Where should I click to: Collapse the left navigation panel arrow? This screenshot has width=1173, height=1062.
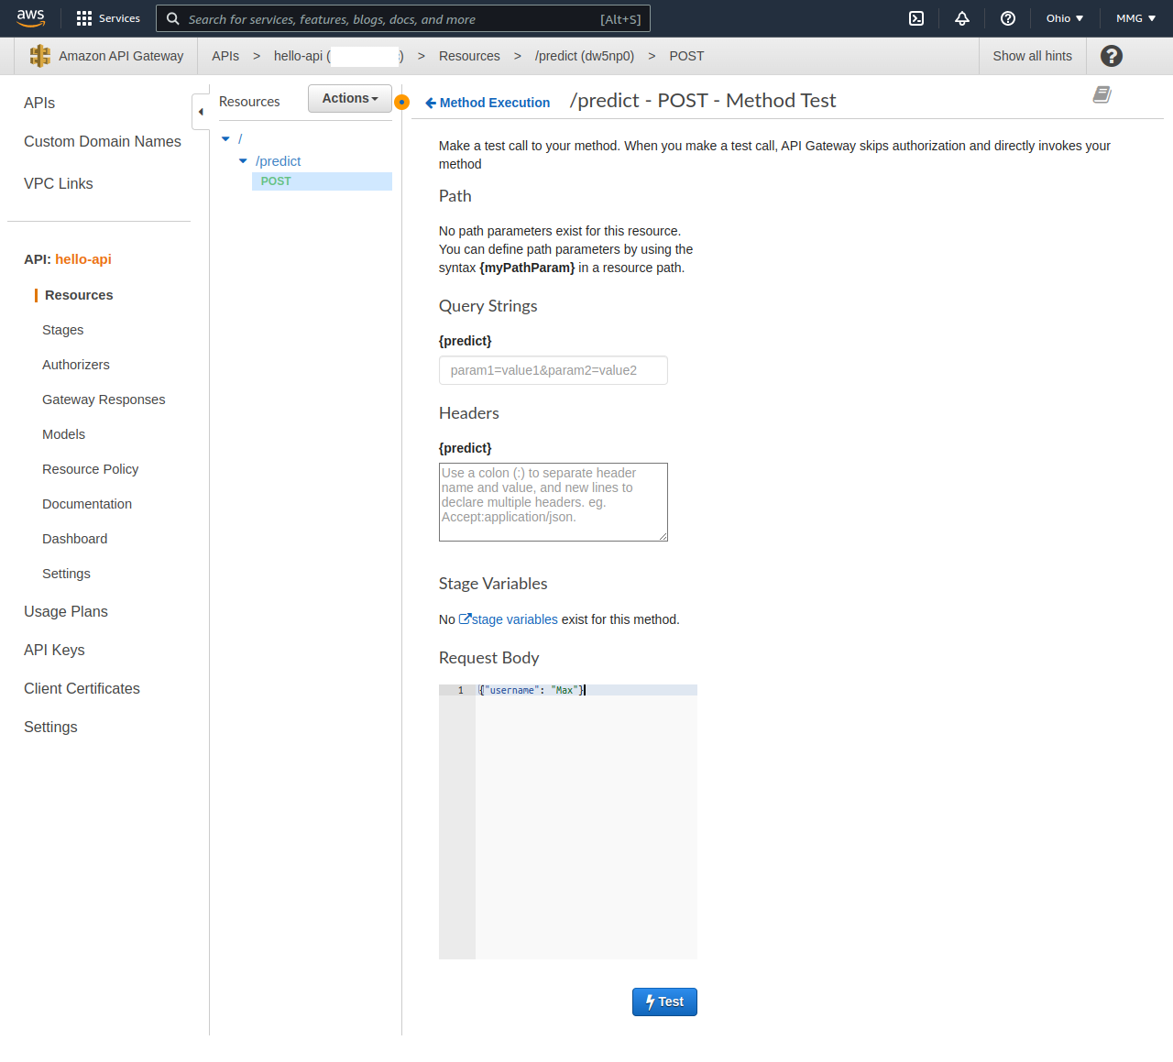(201, 112)
